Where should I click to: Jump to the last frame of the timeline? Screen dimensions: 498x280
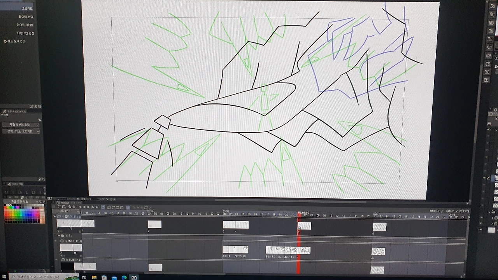pos(97,207)
